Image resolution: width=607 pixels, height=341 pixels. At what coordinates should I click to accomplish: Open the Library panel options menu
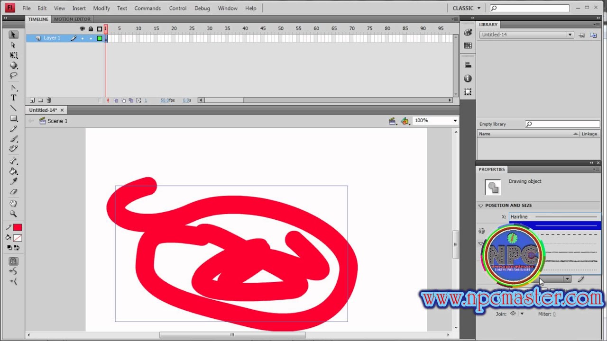tap(595, 25)
